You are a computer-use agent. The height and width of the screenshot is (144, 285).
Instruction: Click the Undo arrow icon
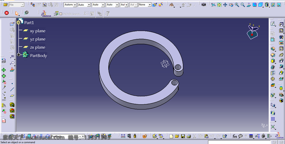tap(212, 136)
